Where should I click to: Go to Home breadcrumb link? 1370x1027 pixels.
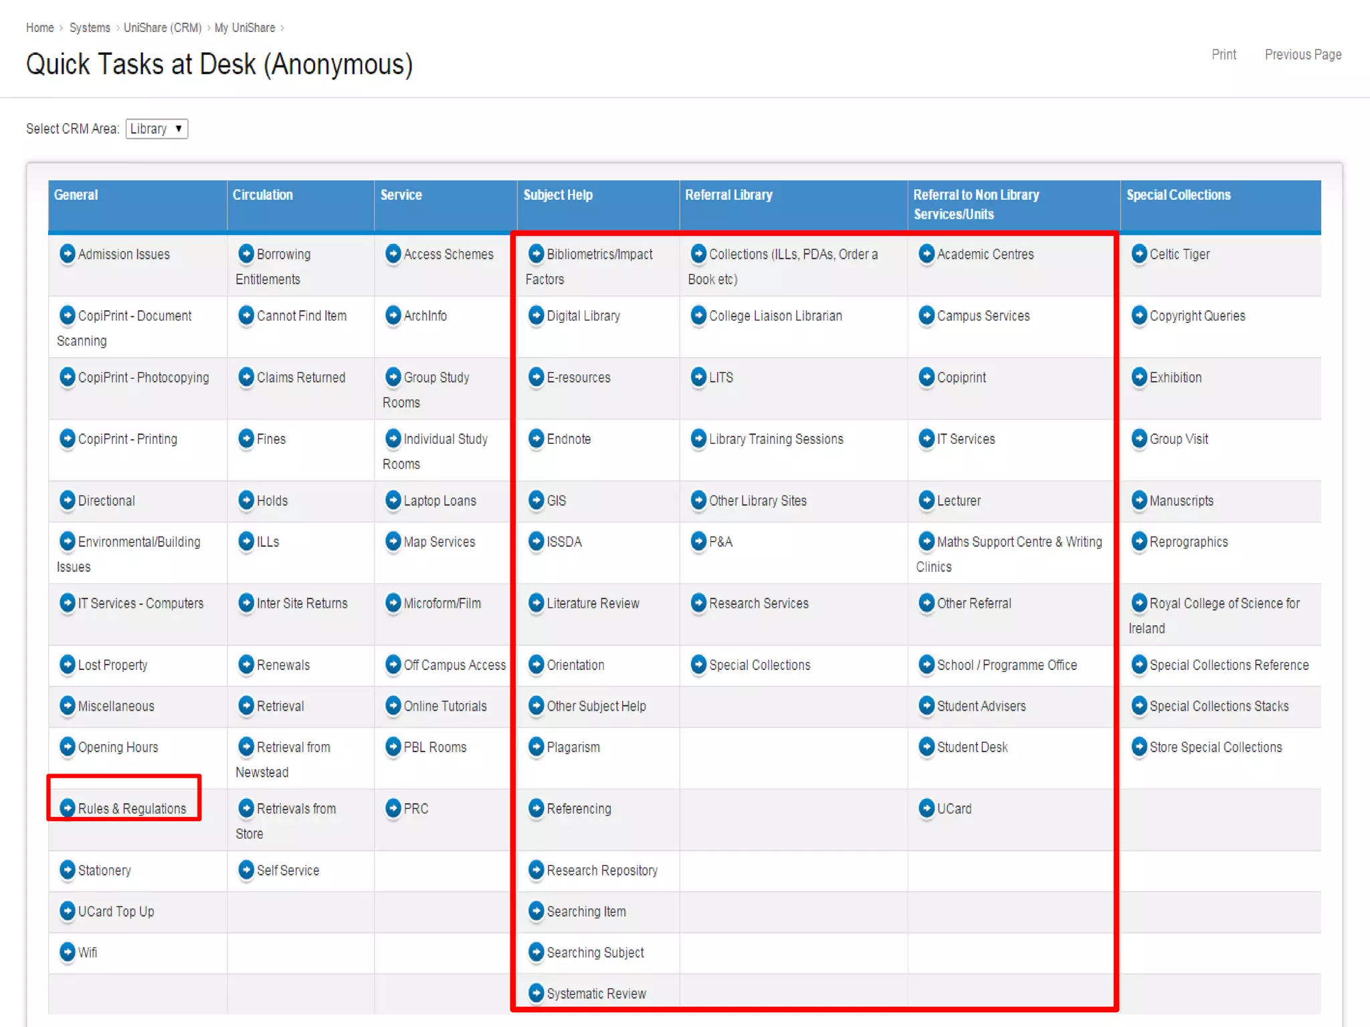coord(39,27)
